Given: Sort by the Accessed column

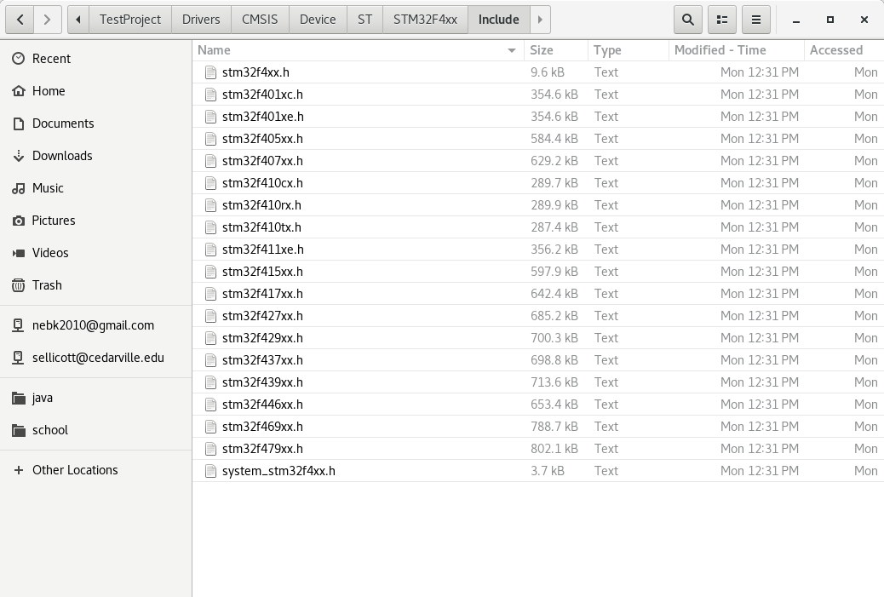Looking at the screenshot, I should point(844,50).
